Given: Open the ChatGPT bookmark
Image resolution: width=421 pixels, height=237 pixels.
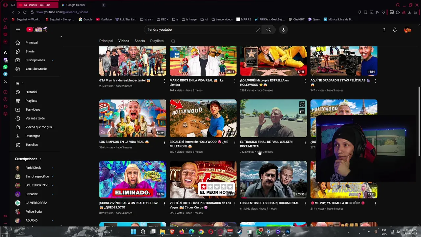Looking at the screenshot, I should coord(296,19).
